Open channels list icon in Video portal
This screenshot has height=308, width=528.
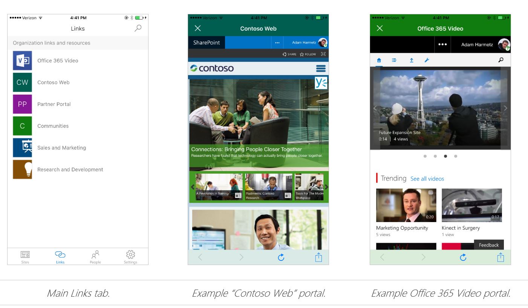click(x=394, y=60)
